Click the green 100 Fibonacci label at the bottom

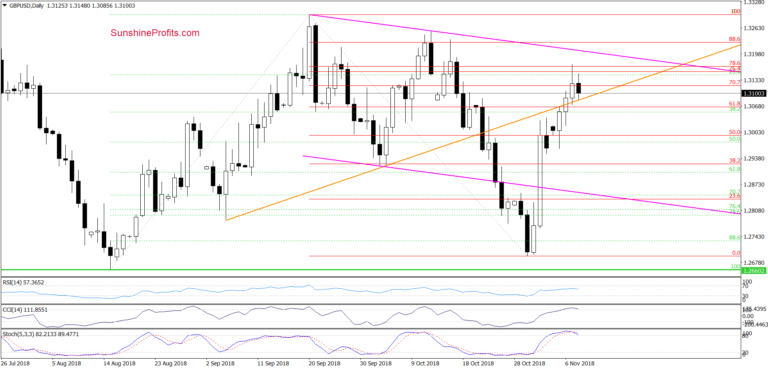[x=736, y=266]
